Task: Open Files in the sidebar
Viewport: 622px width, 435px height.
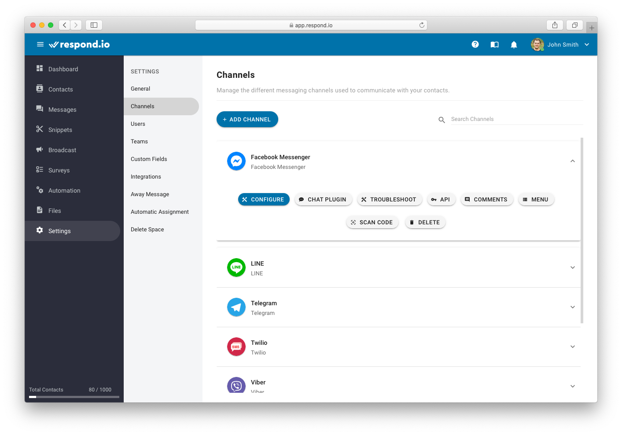Action: (73, 211)
